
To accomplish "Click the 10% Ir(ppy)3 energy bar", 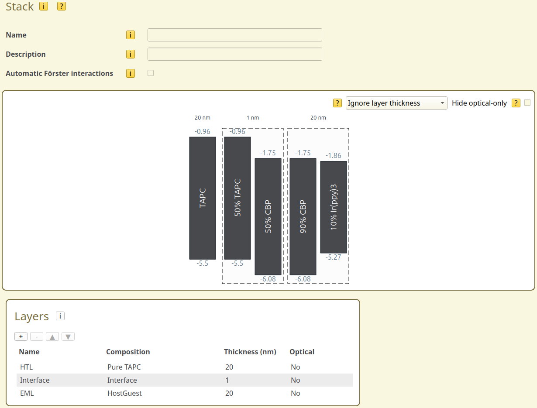I will click(334, 207).
